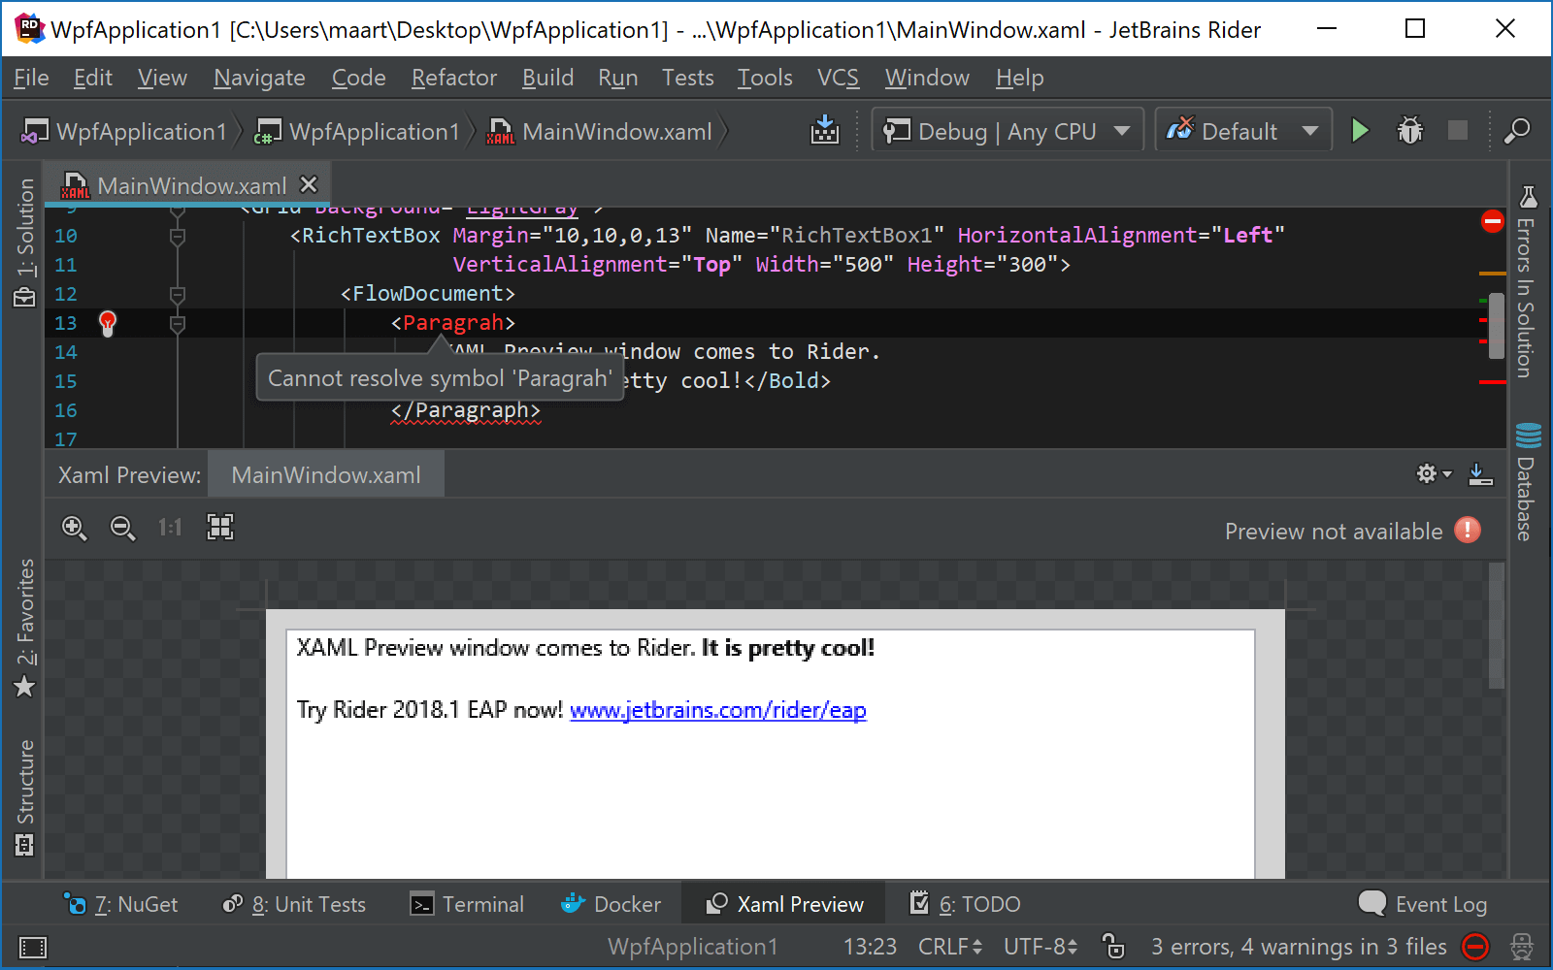Close the MainWindow.xaml editor tab
The width and height of the screenshot is (1553, 970).
[309, 184]
